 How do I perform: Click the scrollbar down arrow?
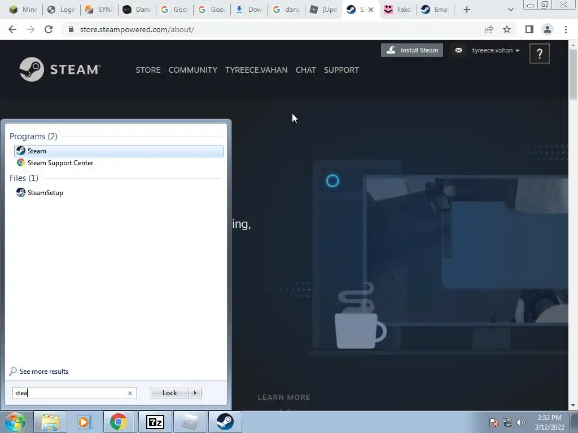573,405
